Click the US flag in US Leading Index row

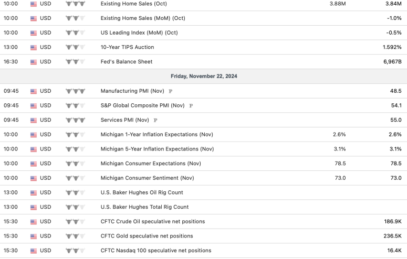pos(34,33)
